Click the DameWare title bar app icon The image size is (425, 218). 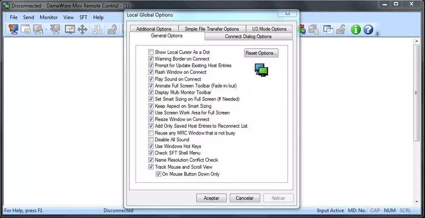pyautogui.click(x=6, y=5)
